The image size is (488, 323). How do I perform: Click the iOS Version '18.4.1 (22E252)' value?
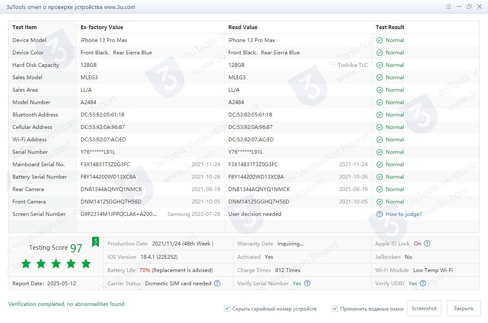pos(159,257)
